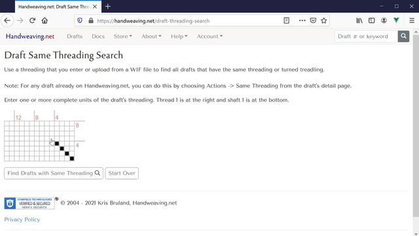This screenshot has width=419, height=236.
Task: Click the address bar URL
Action: pos(153,21)
